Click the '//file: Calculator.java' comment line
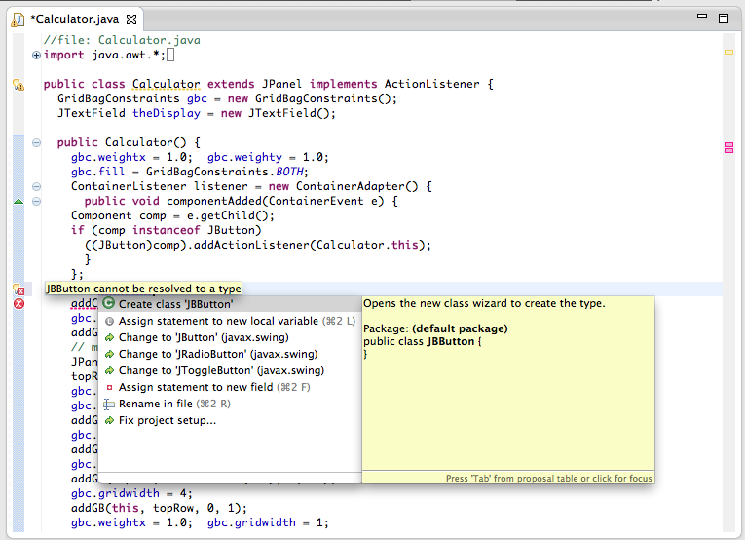The width and height of the screenshot is (745, 540). [122, 40]
